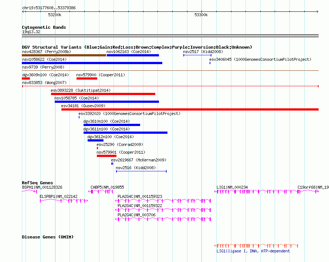This screenshot has height=262, width=329.
Task: Click the ruler's right arrow end
Action: [318, 11]
